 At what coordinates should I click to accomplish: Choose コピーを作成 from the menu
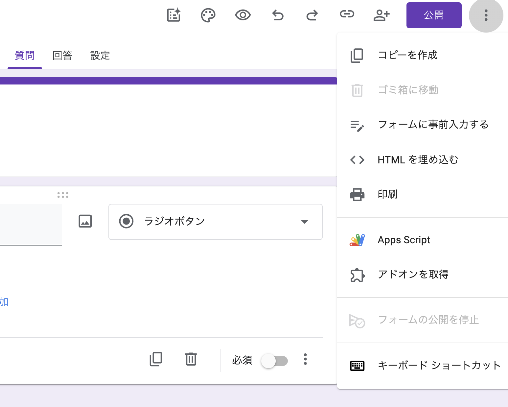423,55
